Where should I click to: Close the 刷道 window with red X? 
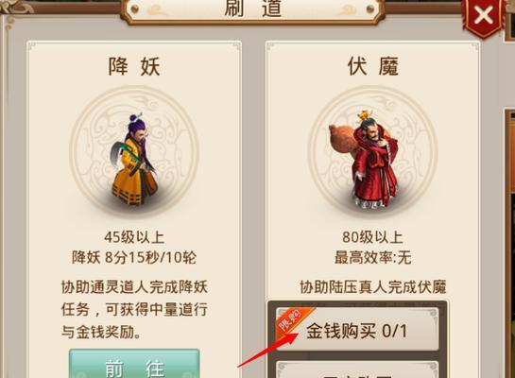click(483, 15)
